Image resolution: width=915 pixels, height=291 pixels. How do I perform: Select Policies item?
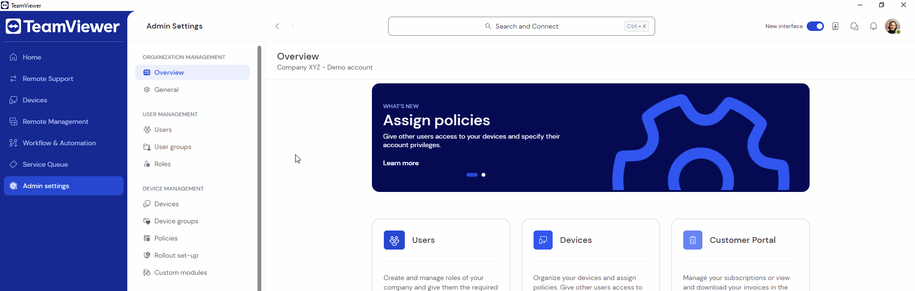[x=192, y=238]
